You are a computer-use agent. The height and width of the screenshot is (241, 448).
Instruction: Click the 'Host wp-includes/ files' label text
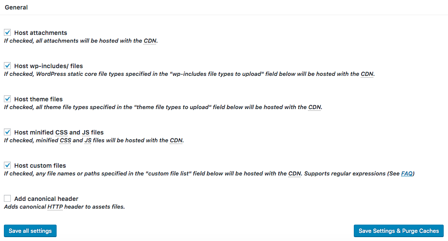tap(48, 66)
